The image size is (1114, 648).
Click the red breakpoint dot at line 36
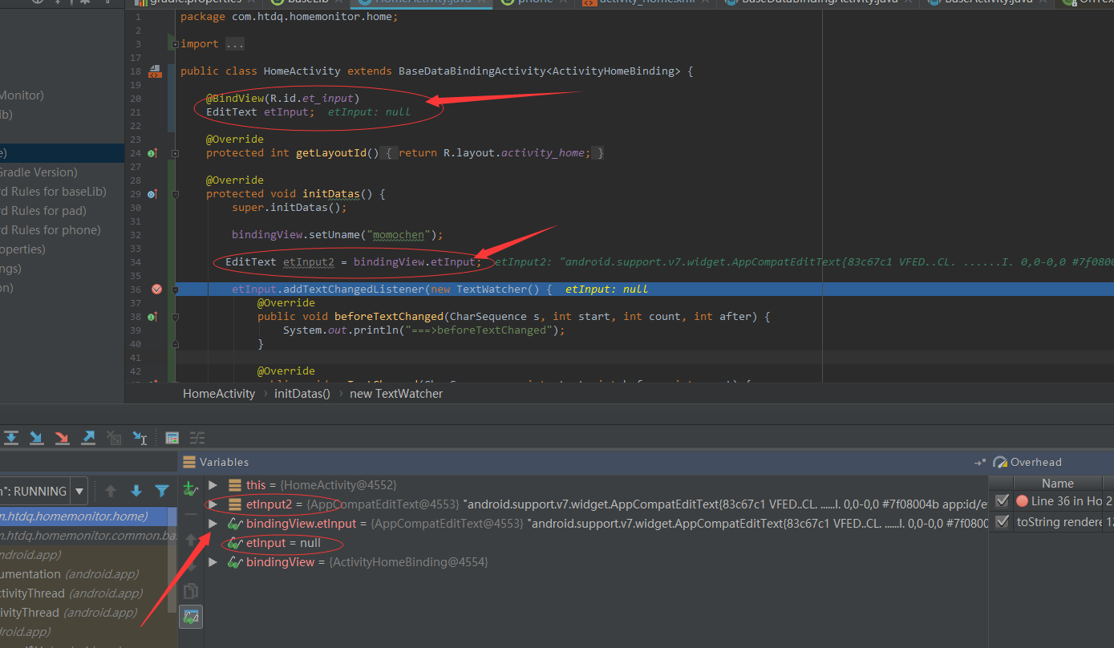[156, 289]
